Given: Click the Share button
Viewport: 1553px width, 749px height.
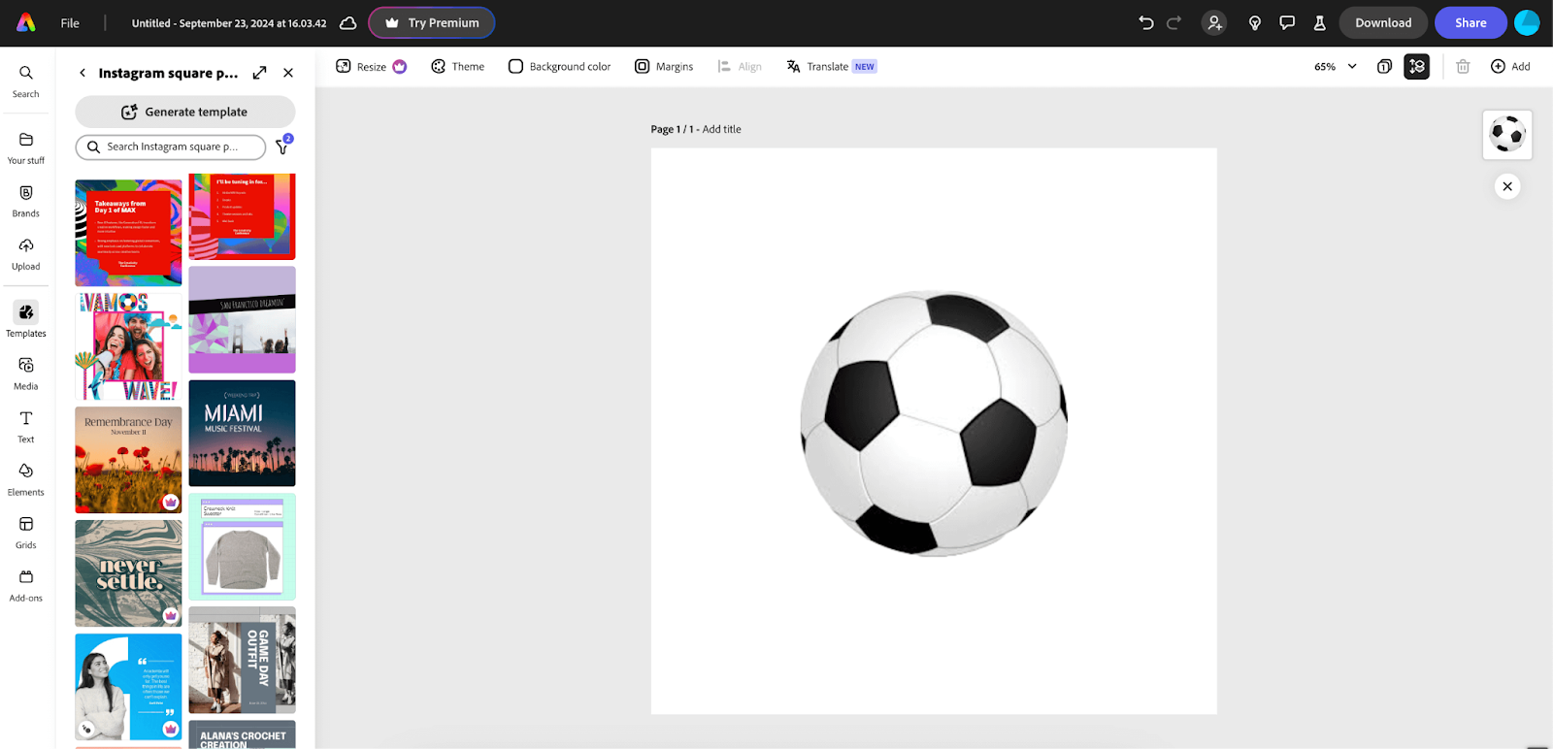Looking at the screenshot, I should [x=1470, y=23].
